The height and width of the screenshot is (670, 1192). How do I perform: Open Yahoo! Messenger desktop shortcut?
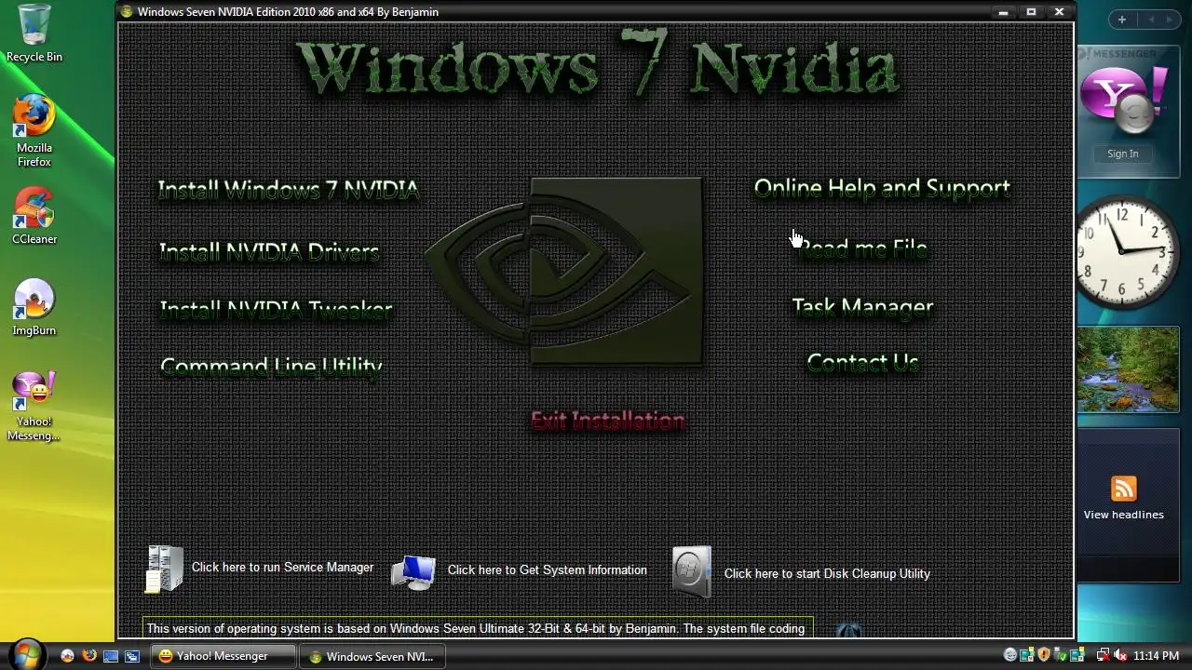[x=34, y=406]
